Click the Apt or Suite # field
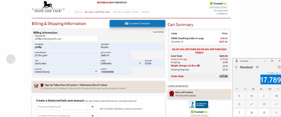This screenshot has width=281, height=117. pyautogui.click(x=115, y=55)
